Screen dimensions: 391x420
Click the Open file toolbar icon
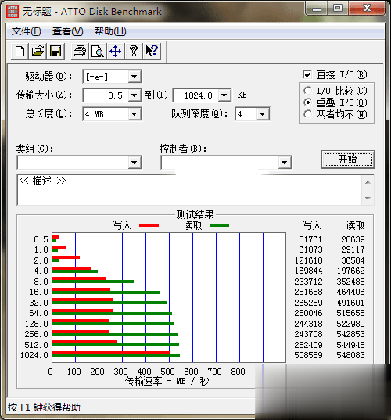tap(38, 51)
